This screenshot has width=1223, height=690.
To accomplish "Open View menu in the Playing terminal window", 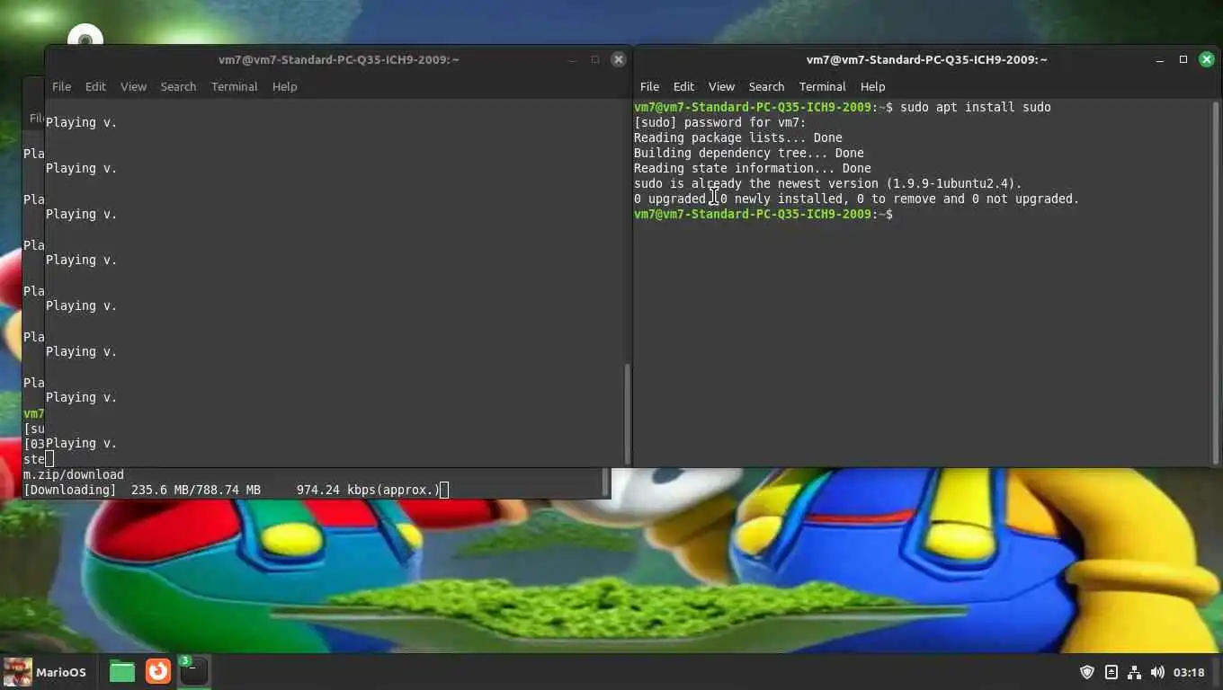I will 133,86.
